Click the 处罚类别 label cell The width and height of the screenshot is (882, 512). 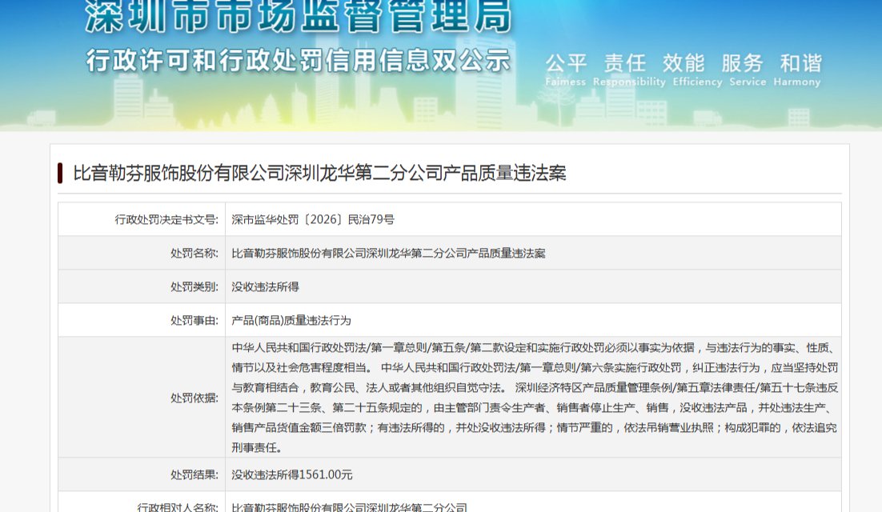(x=142, y=286)
